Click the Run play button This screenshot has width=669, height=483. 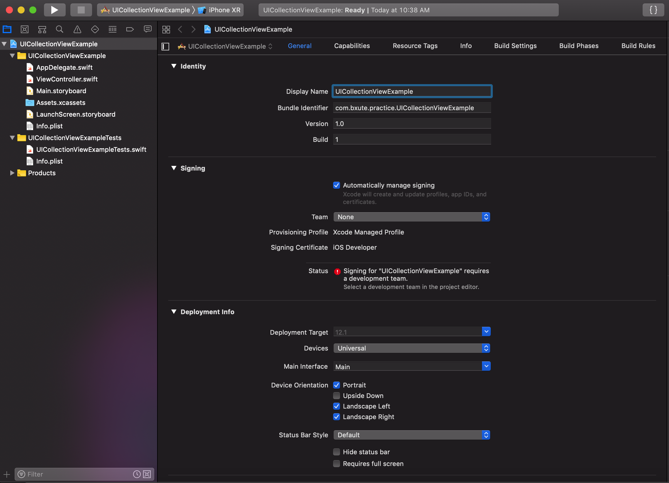click(x=54, y=10)
